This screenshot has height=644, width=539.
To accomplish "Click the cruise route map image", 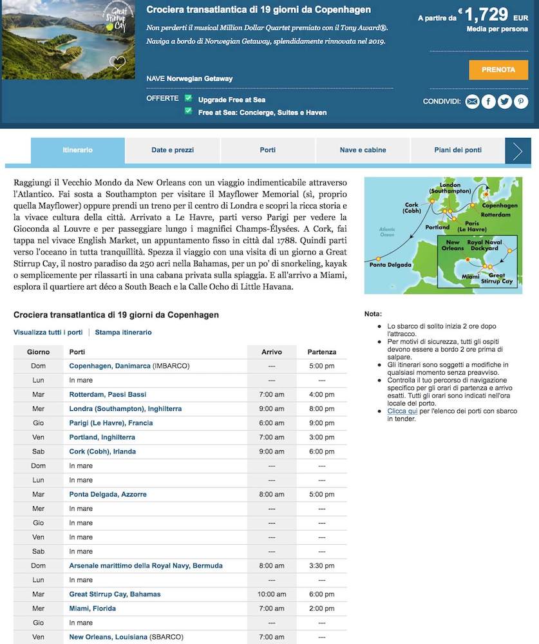I will point(443,235).
